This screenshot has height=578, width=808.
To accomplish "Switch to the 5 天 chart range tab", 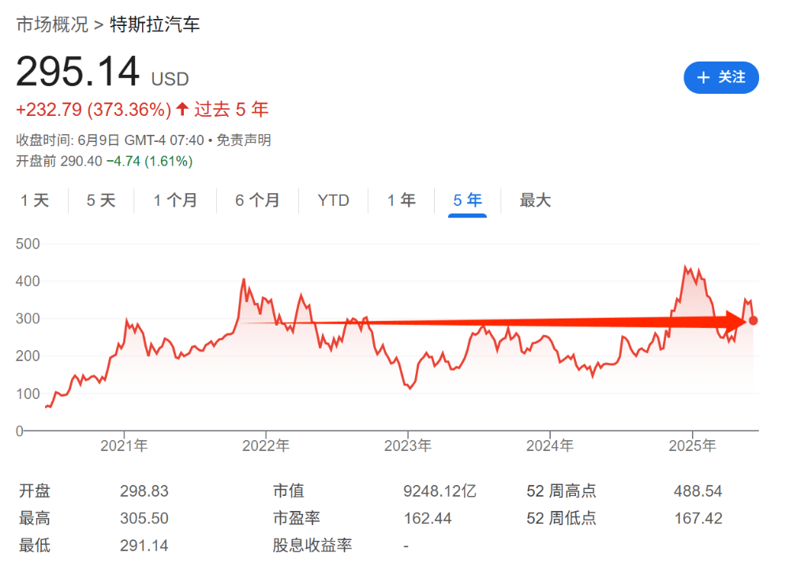I will click(100, 200).
